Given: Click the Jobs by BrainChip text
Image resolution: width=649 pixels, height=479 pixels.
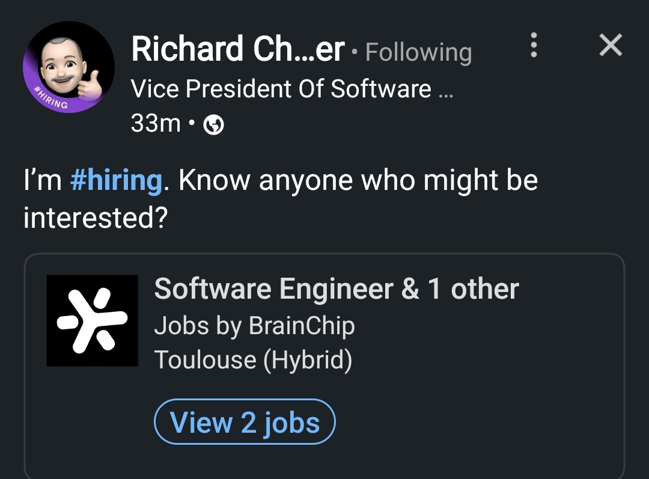Looking at the screenshot, I should pos(254,326).
